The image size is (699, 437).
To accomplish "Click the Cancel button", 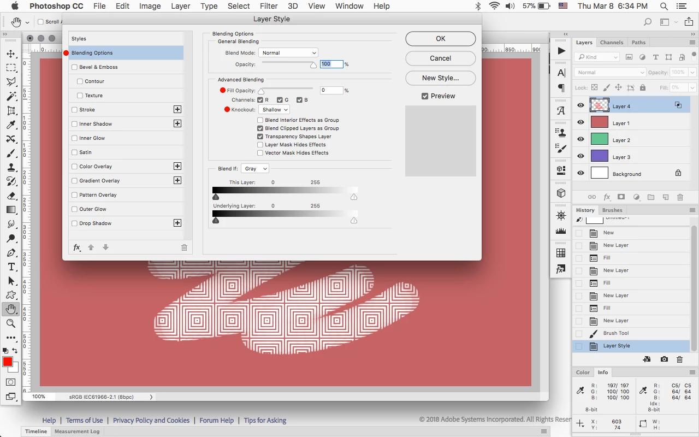I will (x=441, y=58).
